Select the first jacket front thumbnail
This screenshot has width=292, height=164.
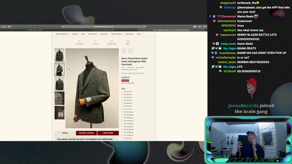pyautogui.click(x=59, y=55)
